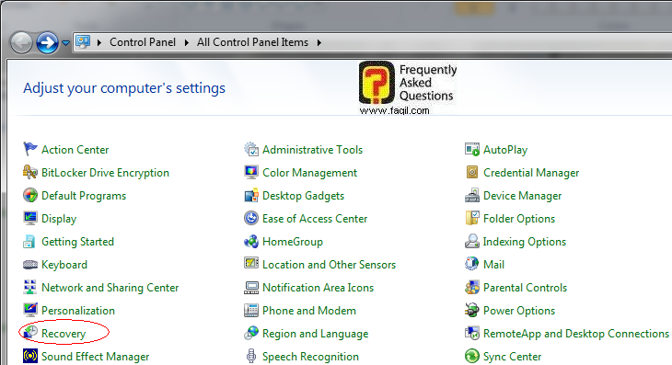Open the Speech Recognition link

(310, 357)
